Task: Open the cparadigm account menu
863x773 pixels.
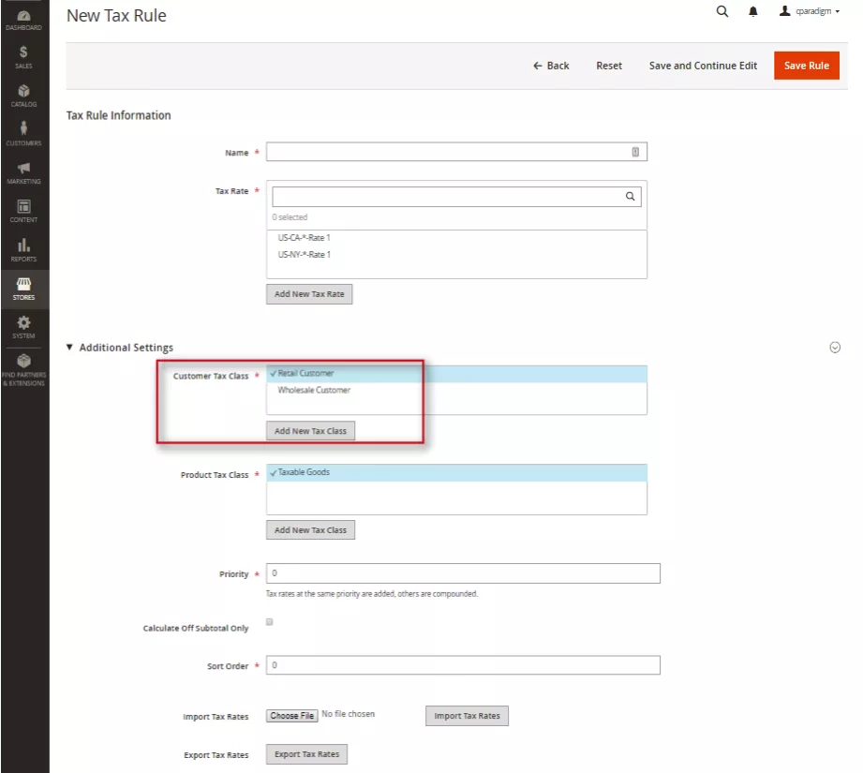Action: click(x=808, y=12)
